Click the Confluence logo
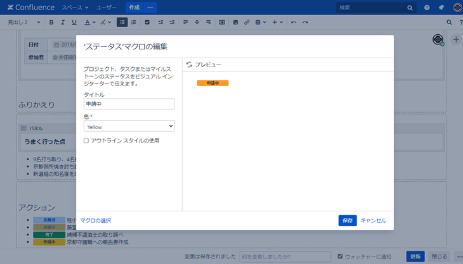The height and width of the screenshot is (264, 463). [x=30, y=8]
